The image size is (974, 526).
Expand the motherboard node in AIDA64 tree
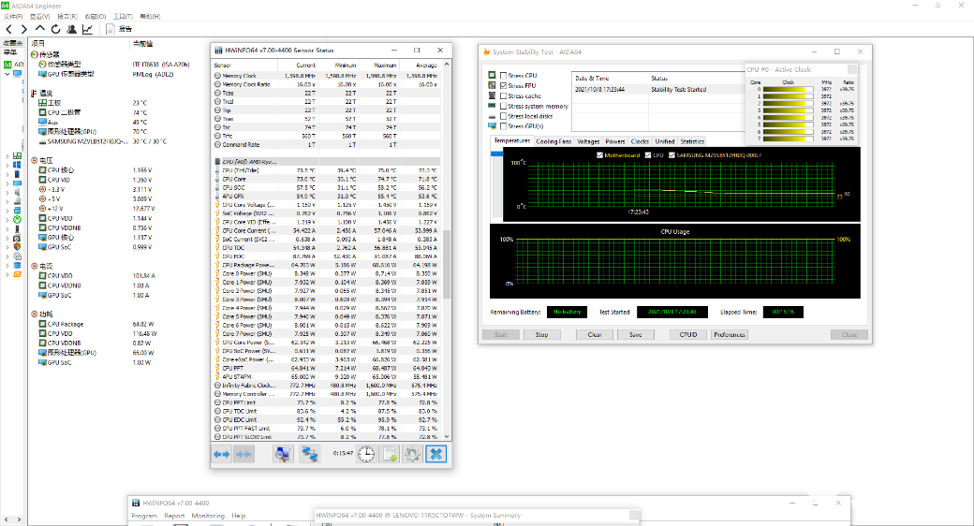tap(7, 156)
